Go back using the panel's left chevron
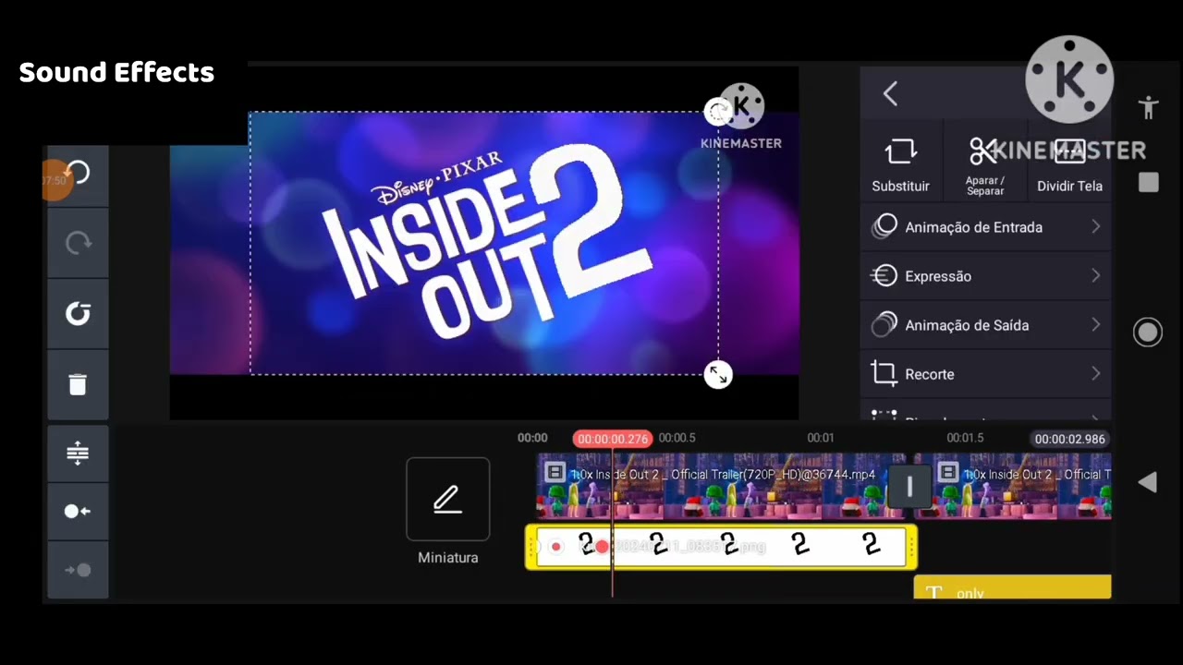The height and width of the screenshot is (665, 1183). pyautogui.click(x=890, y=93)
